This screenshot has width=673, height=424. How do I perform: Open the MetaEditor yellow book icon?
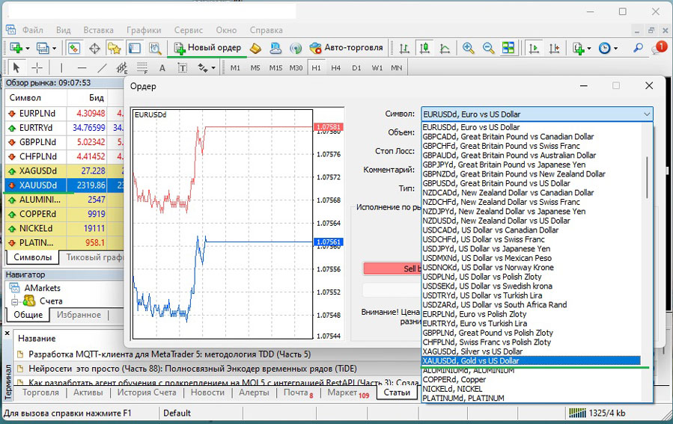point(255,48)
